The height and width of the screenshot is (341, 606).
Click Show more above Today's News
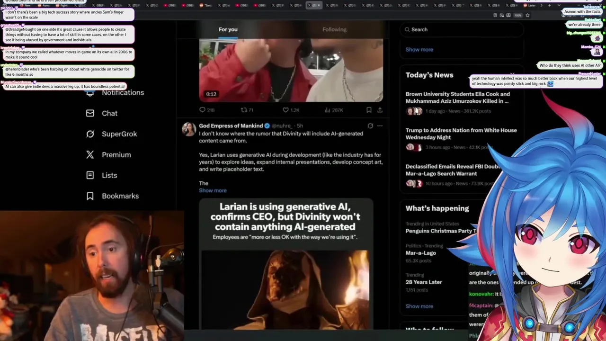(419, 49)
